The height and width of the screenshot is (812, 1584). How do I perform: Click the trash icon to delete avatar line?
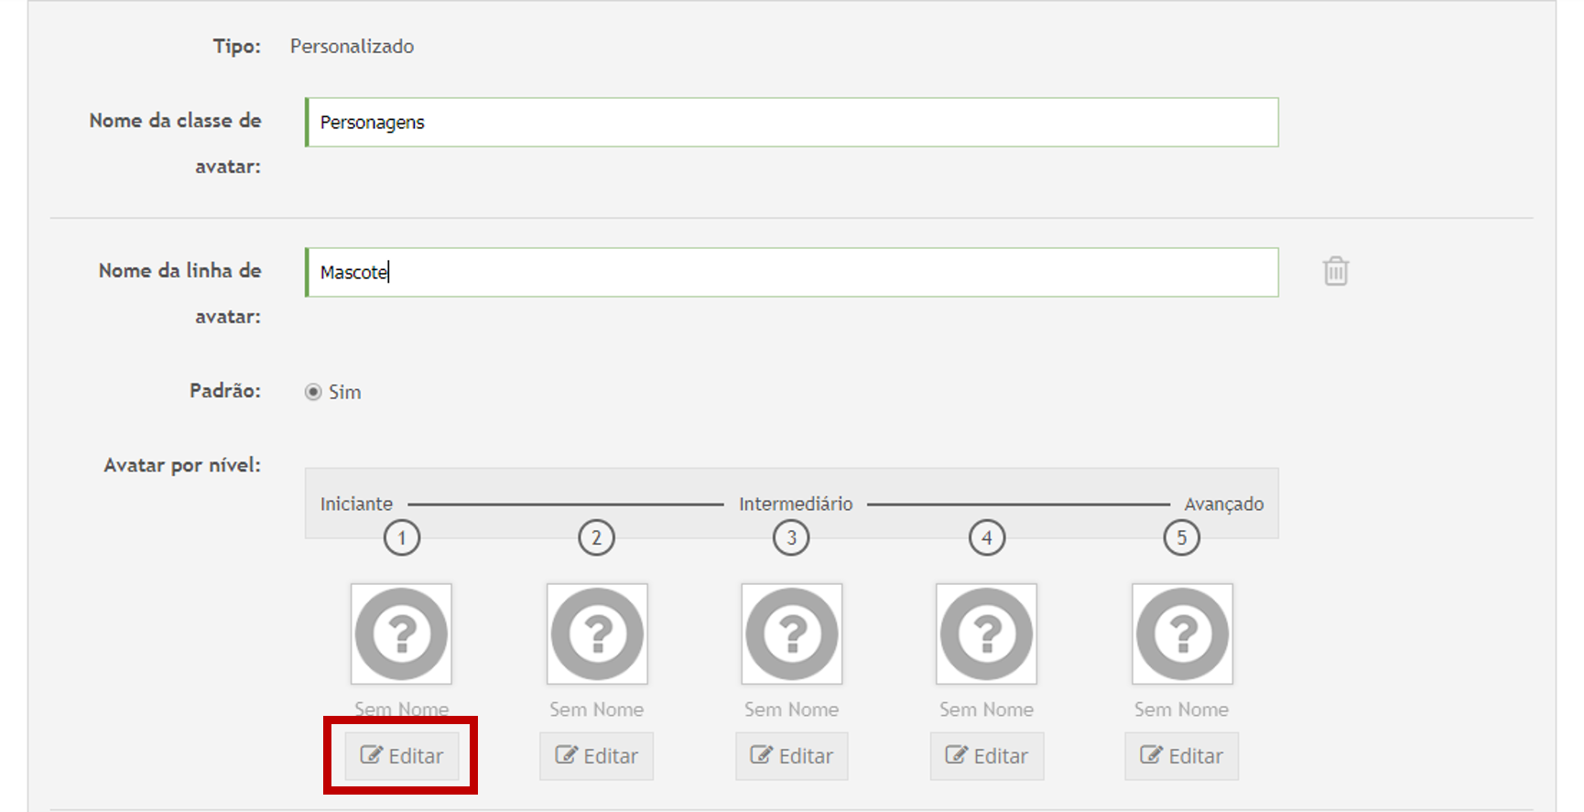click(1335, 271)
